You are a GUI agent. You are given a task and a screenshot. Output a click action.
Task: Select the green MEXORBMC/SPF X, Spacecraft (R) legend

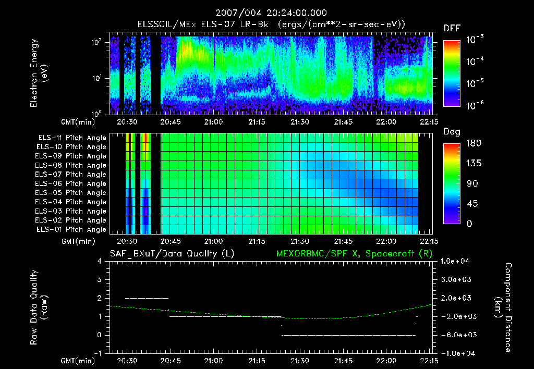[x=354, y=254]
